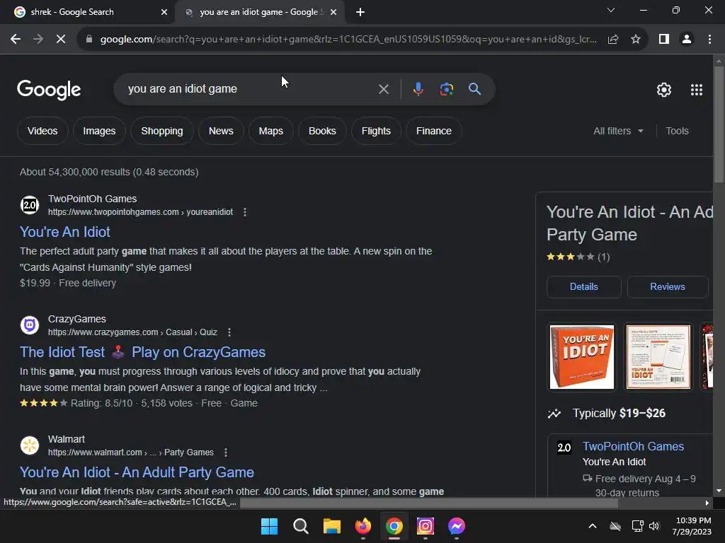The image size is (725, 543).
Task: Switch to Shopping results
Action: 162,131
